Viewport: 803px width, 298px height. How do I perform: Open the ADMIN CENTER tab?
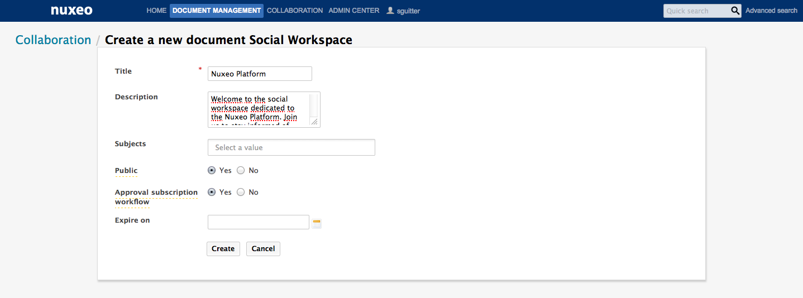pos(354,11)
